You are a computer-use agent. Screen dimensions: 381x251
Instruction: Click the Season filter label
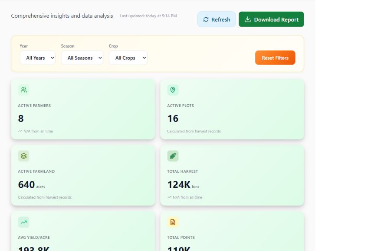tap(68, 46)
